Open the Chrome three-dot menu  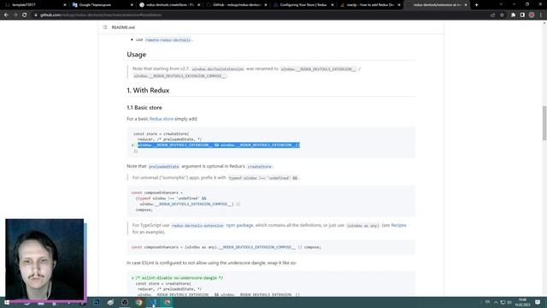click(541, 15)
